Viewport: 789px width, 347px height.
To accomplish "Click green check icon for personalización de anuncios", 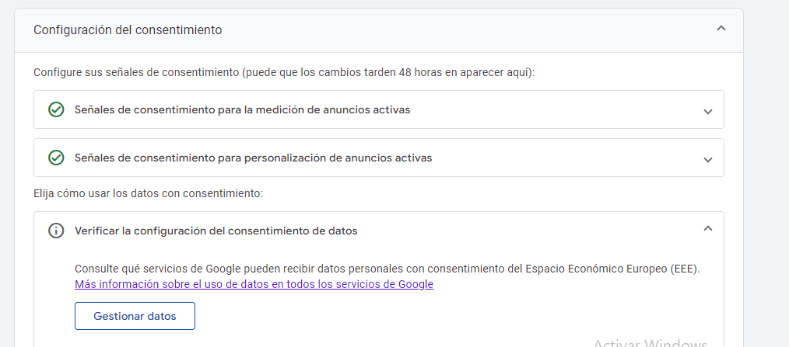I will [x=56, y=158].
